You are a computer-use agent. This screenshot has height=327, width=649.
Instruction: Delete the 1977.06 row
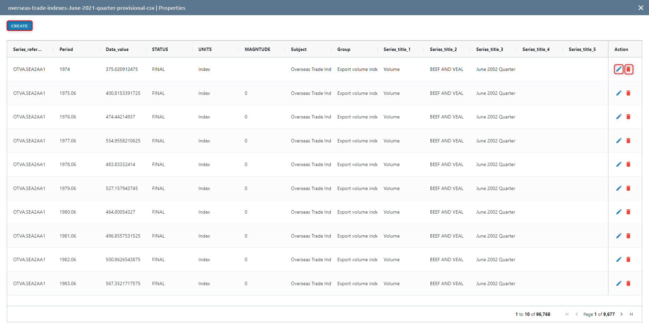pos(628,141)
